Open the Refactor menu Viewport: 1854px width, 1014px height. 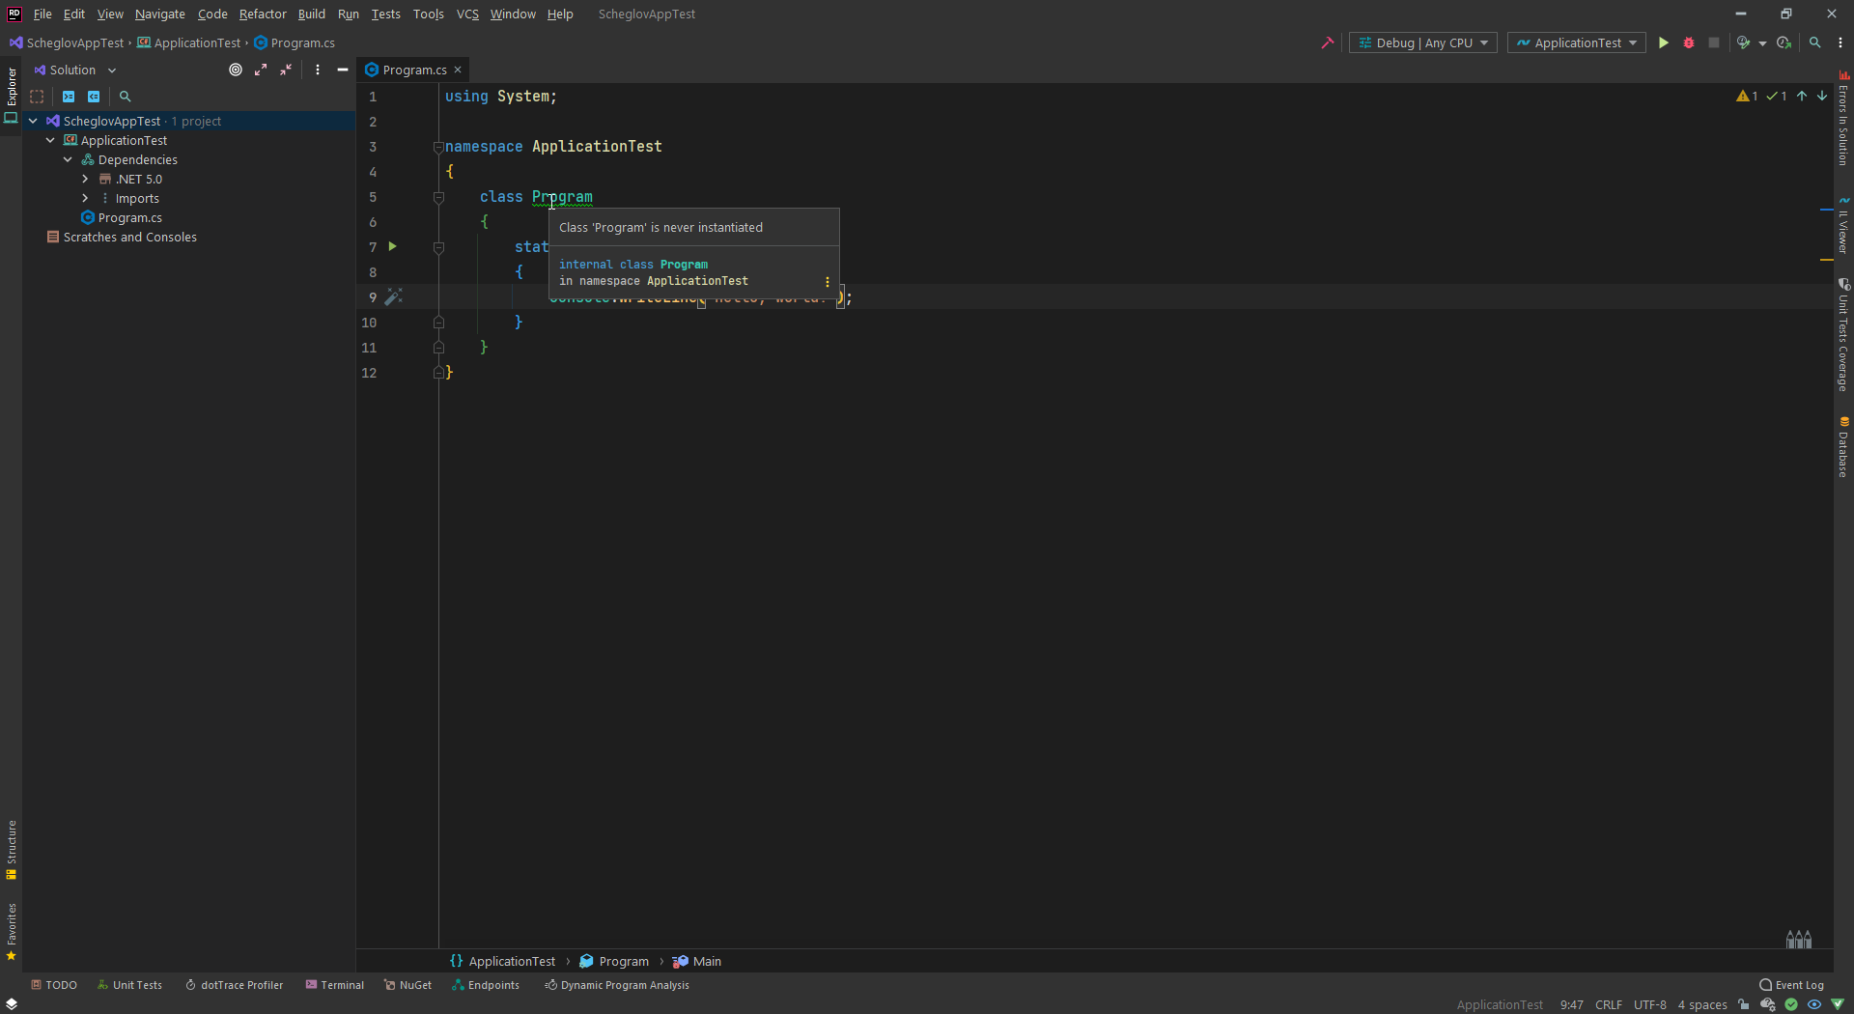tap(263, 14)
